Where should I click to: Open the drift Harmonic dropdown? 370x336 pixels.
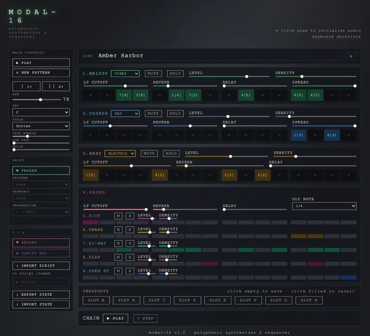(41, 198)
